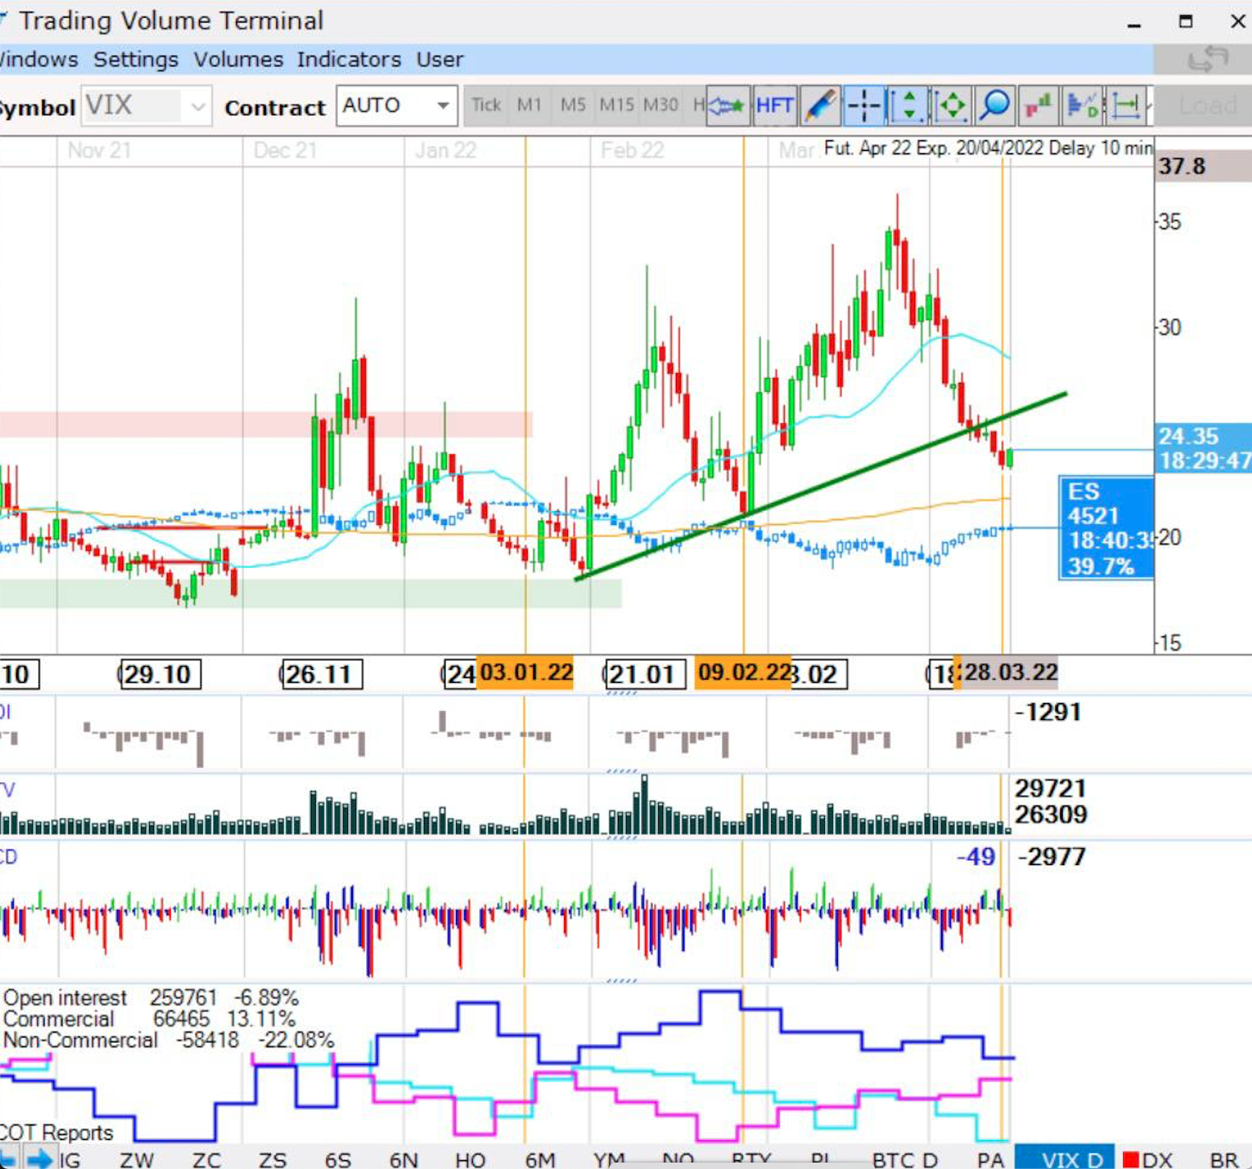The image size is (1252, 1169).
Task: Select the magnifier zoom tool
Action: point(995,106)
